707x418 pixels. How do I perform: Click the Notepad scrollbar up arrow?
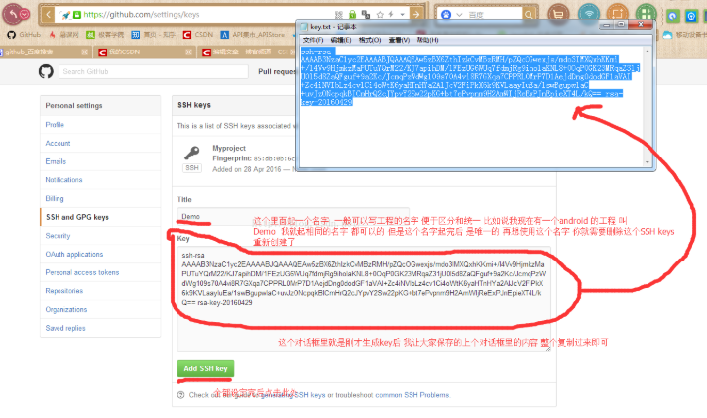(648, 52)
